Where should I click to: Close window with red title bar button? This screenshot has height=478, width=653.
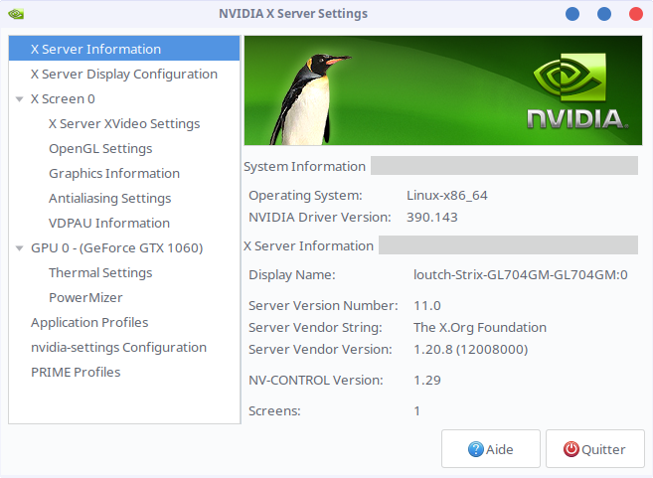(x=636, y=14)
